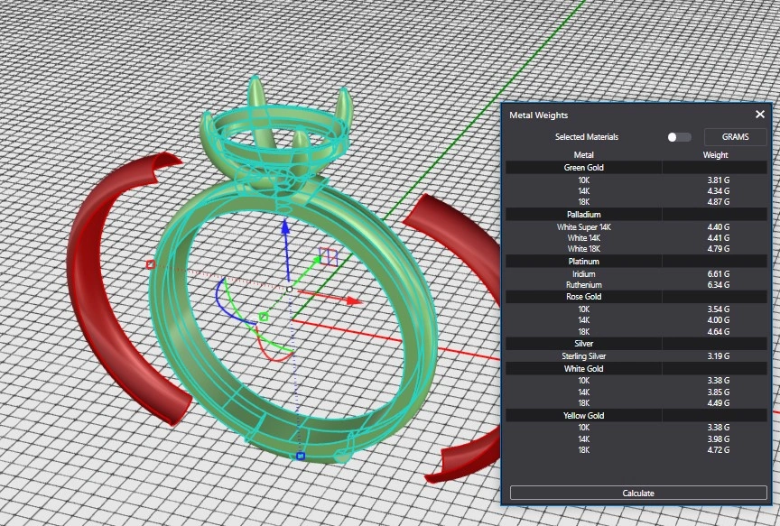
Task: Close the Metal Weights panel
Action: tap(760, 115)
